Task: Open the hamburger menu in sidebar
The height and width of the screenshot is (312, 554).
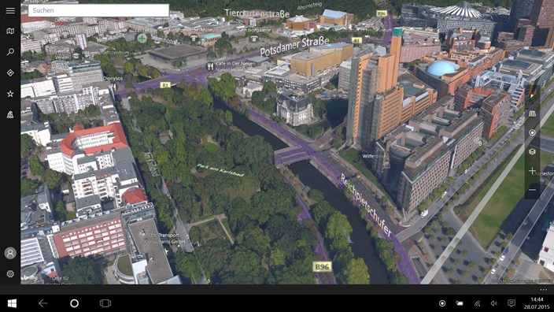Action: (10, 10)
